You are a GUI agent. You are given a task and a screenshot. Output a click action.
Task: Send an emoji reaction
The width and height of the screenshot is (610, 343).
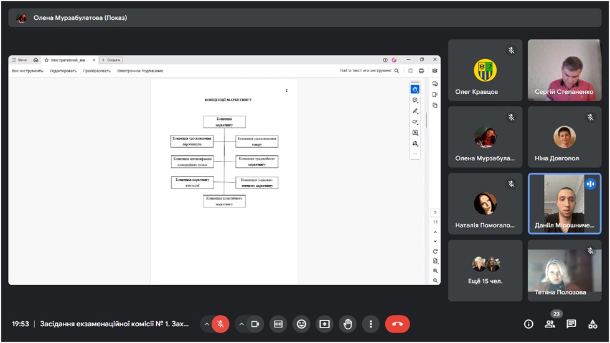tap(301, 324)
